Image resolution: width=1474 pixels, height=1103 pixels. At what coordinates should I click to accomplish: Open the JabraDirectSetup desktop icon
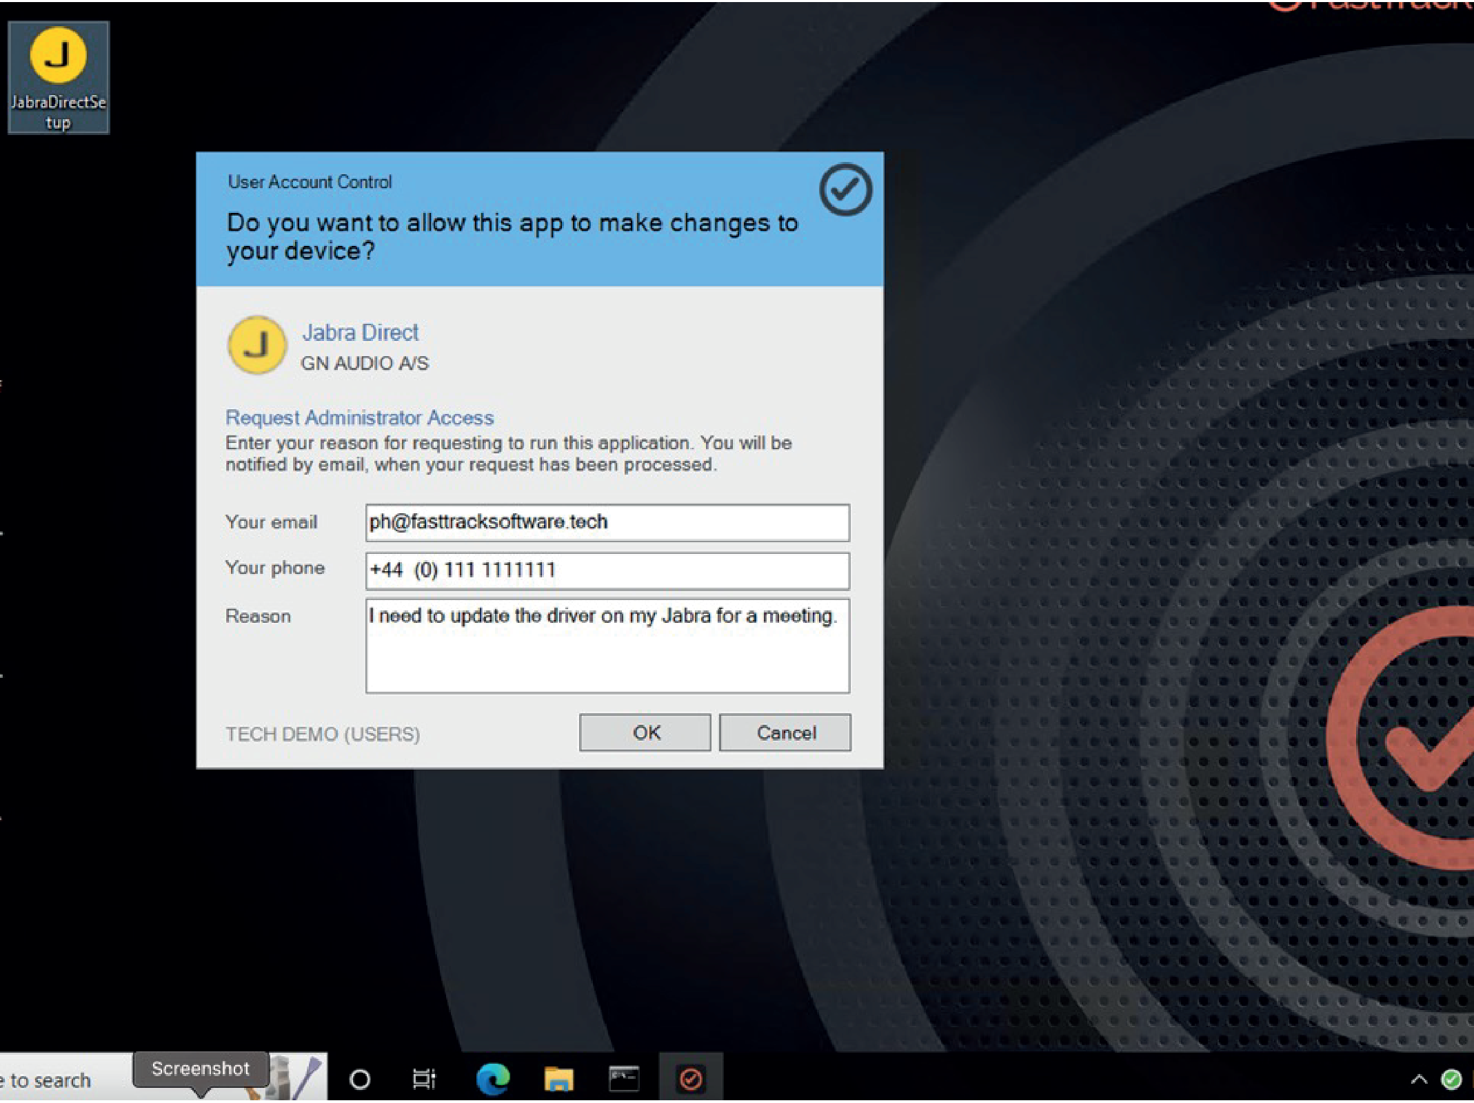pos(59,77)
